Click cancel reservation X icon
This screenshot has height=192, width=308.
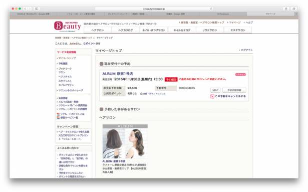point(212,96)
